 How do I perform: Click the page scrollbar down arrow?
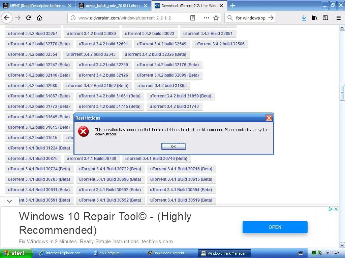pyautogui.click(x=342, y=245)
